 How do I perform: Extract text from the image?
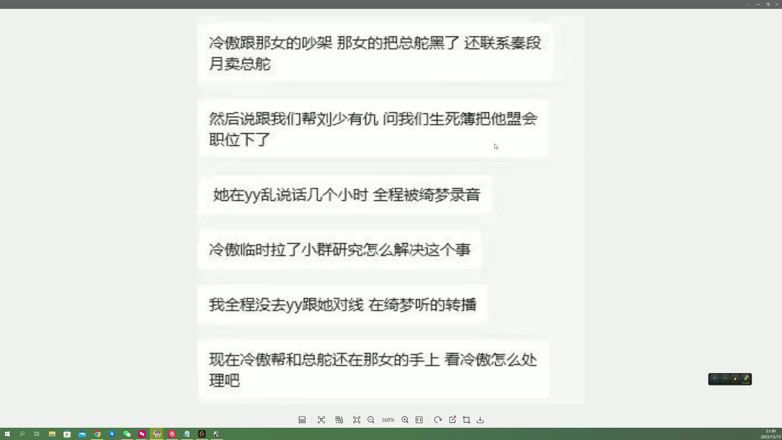click(321, 420)
